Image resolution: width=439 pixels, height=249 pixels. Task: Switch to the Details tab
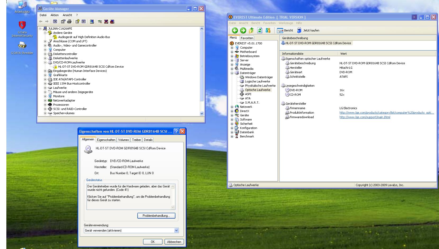pos(148,140)
